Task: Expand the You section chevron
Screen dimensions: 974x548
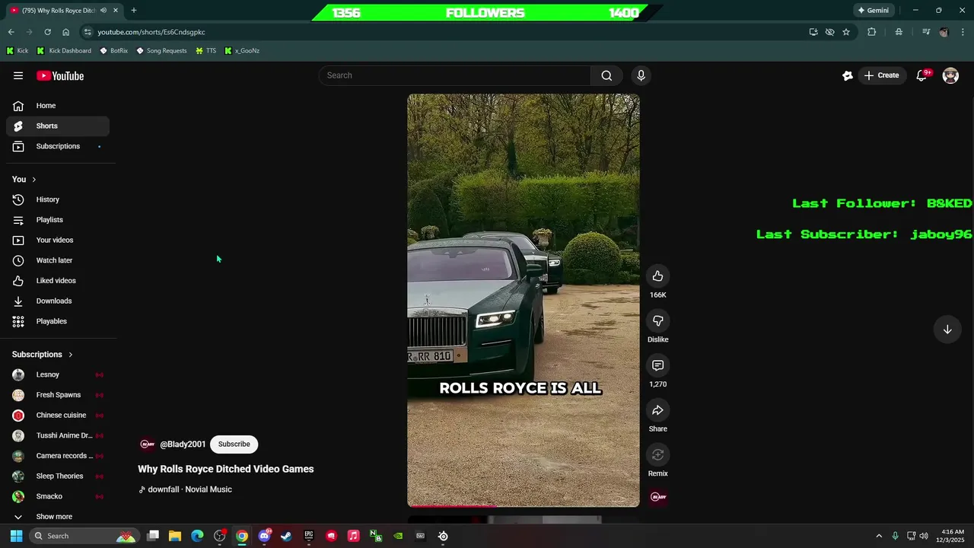Action: tap(33, 180)
